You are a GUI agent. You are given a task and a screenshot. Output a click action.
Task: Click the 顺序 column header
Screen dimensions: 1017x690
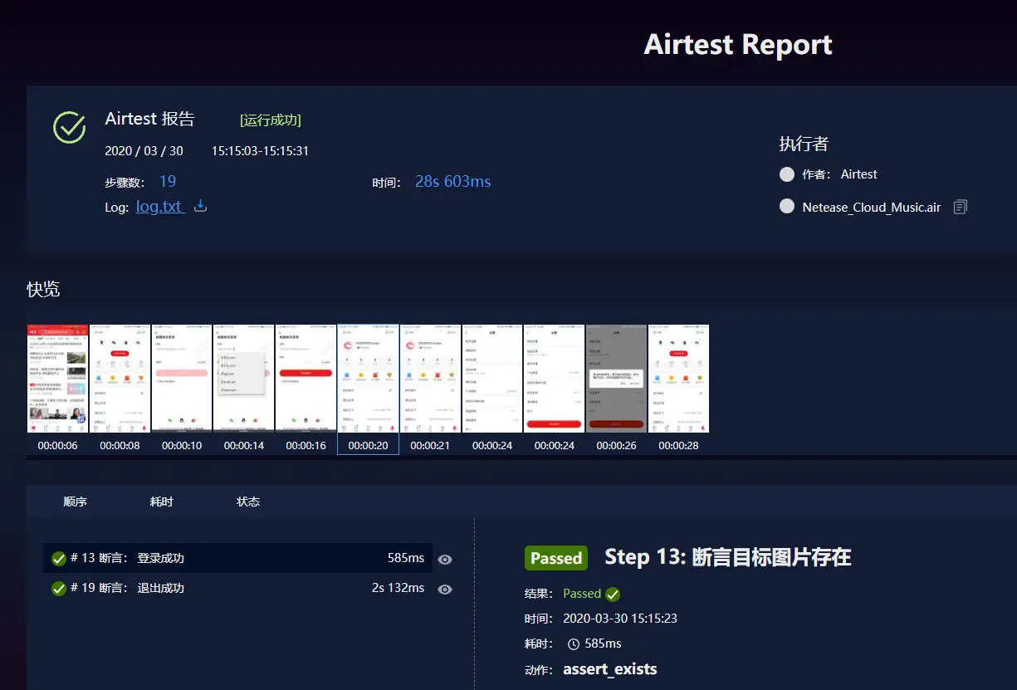(x=76, y=502)
